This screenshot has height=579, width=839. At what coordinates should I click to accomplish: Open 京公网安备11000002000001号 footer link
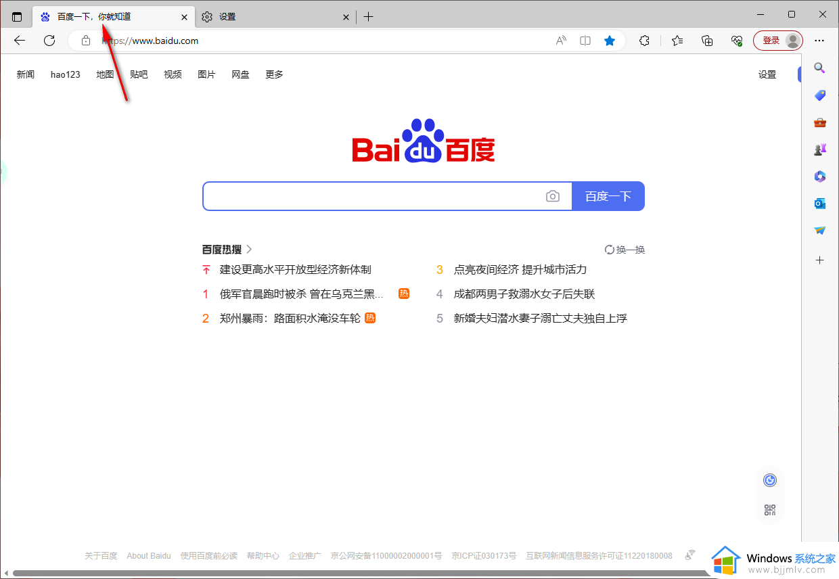386,555
